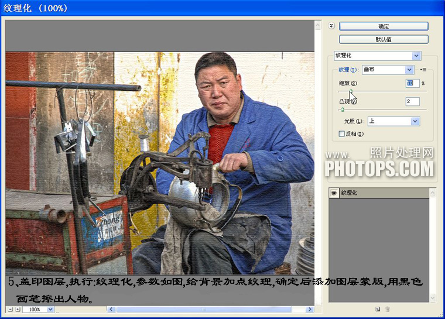Viewport: 445px width, 319px height.
Task: Click the 凸现 relief value field
Action: (x=413, y=101)
